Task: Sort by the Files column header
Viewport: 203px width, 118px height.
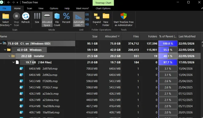Action: coord(131,37)
